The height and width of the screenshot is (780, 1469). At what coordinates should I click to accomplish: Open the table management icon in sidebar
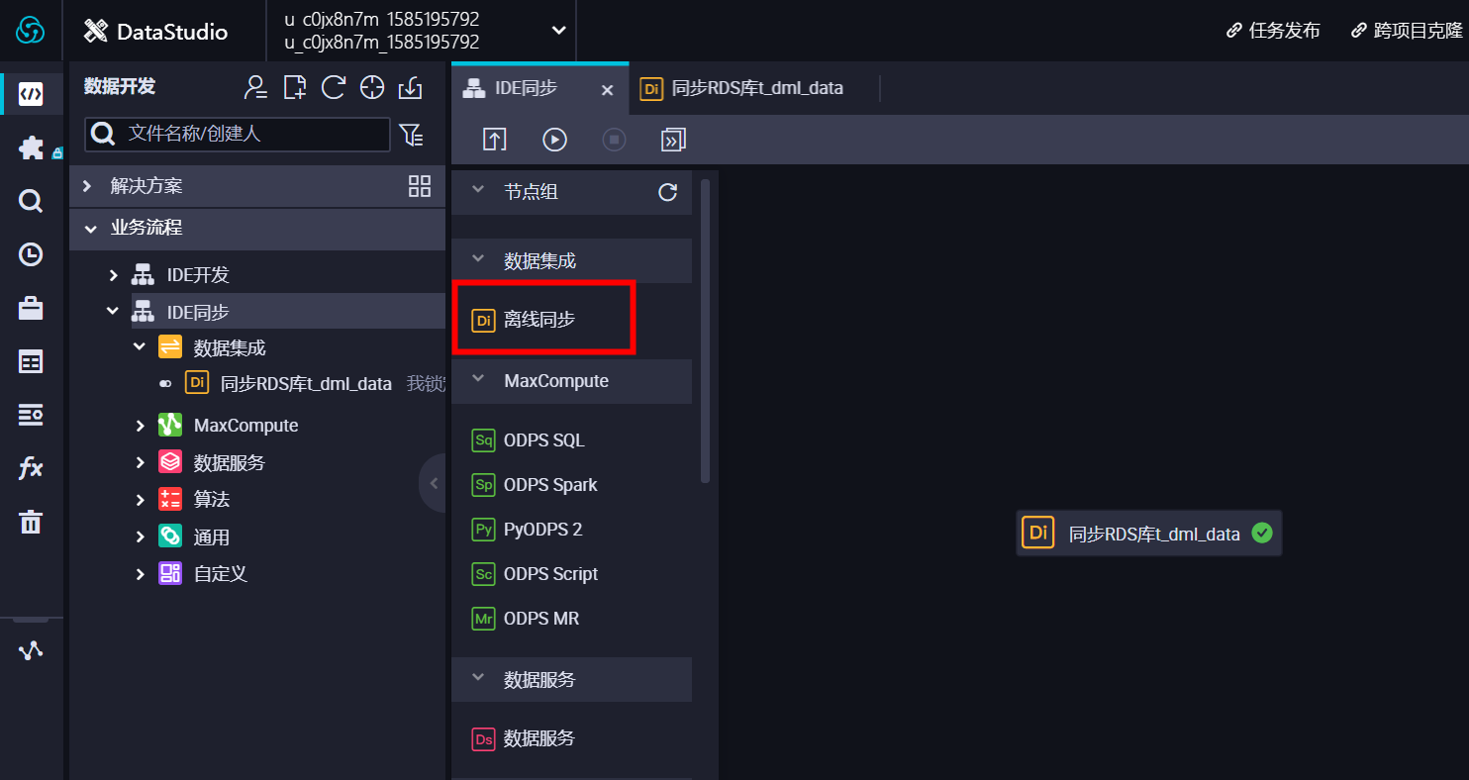pyautogui.click(x=31, y=361)
